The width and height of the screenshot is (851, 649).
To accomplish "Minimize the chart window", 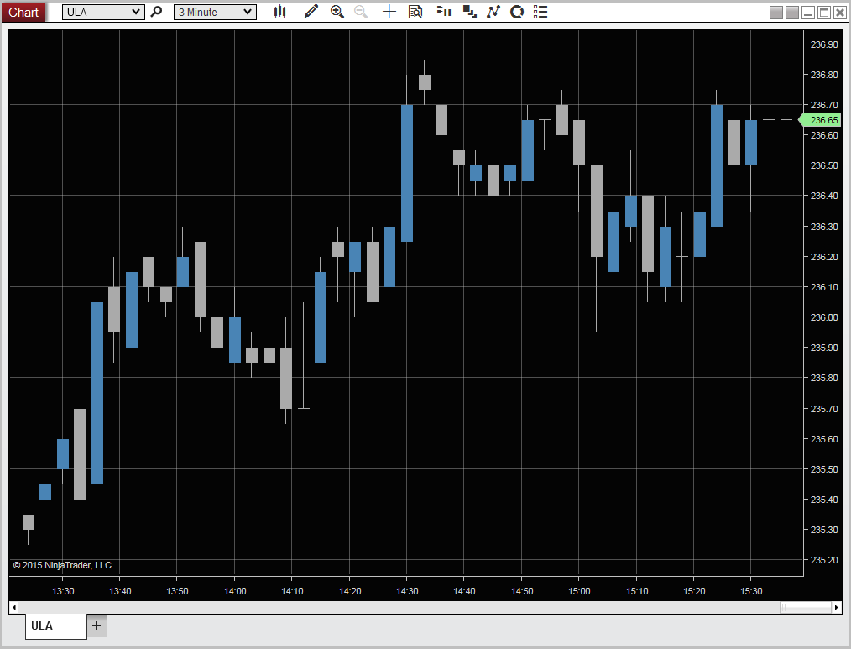I will pos(808,12).
